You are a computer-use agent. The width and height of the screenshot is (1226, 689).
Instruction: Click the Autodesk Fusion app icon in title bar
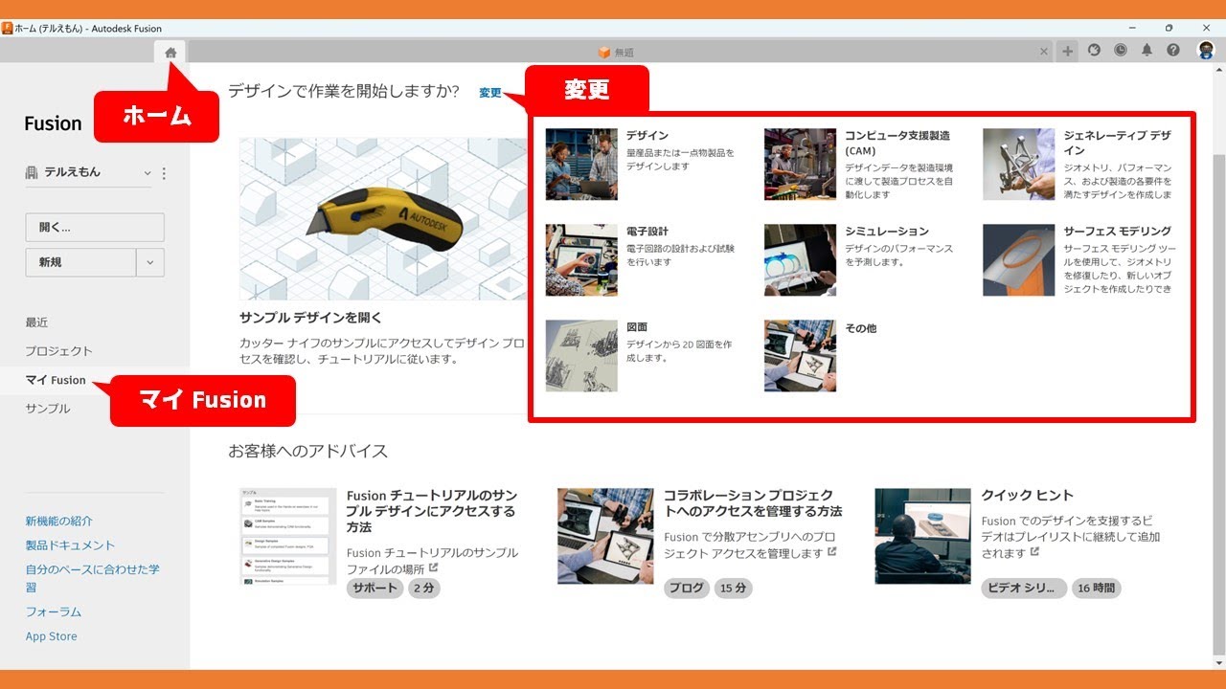tap(7, 29)
